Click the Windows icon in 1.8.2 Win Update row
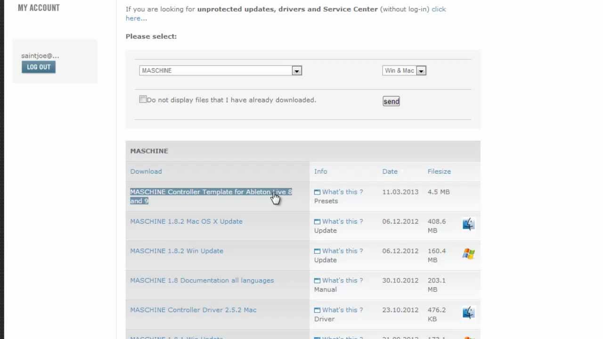Image resolution: width=603 pixels, height=339 pixels. [x=468, y=254]
